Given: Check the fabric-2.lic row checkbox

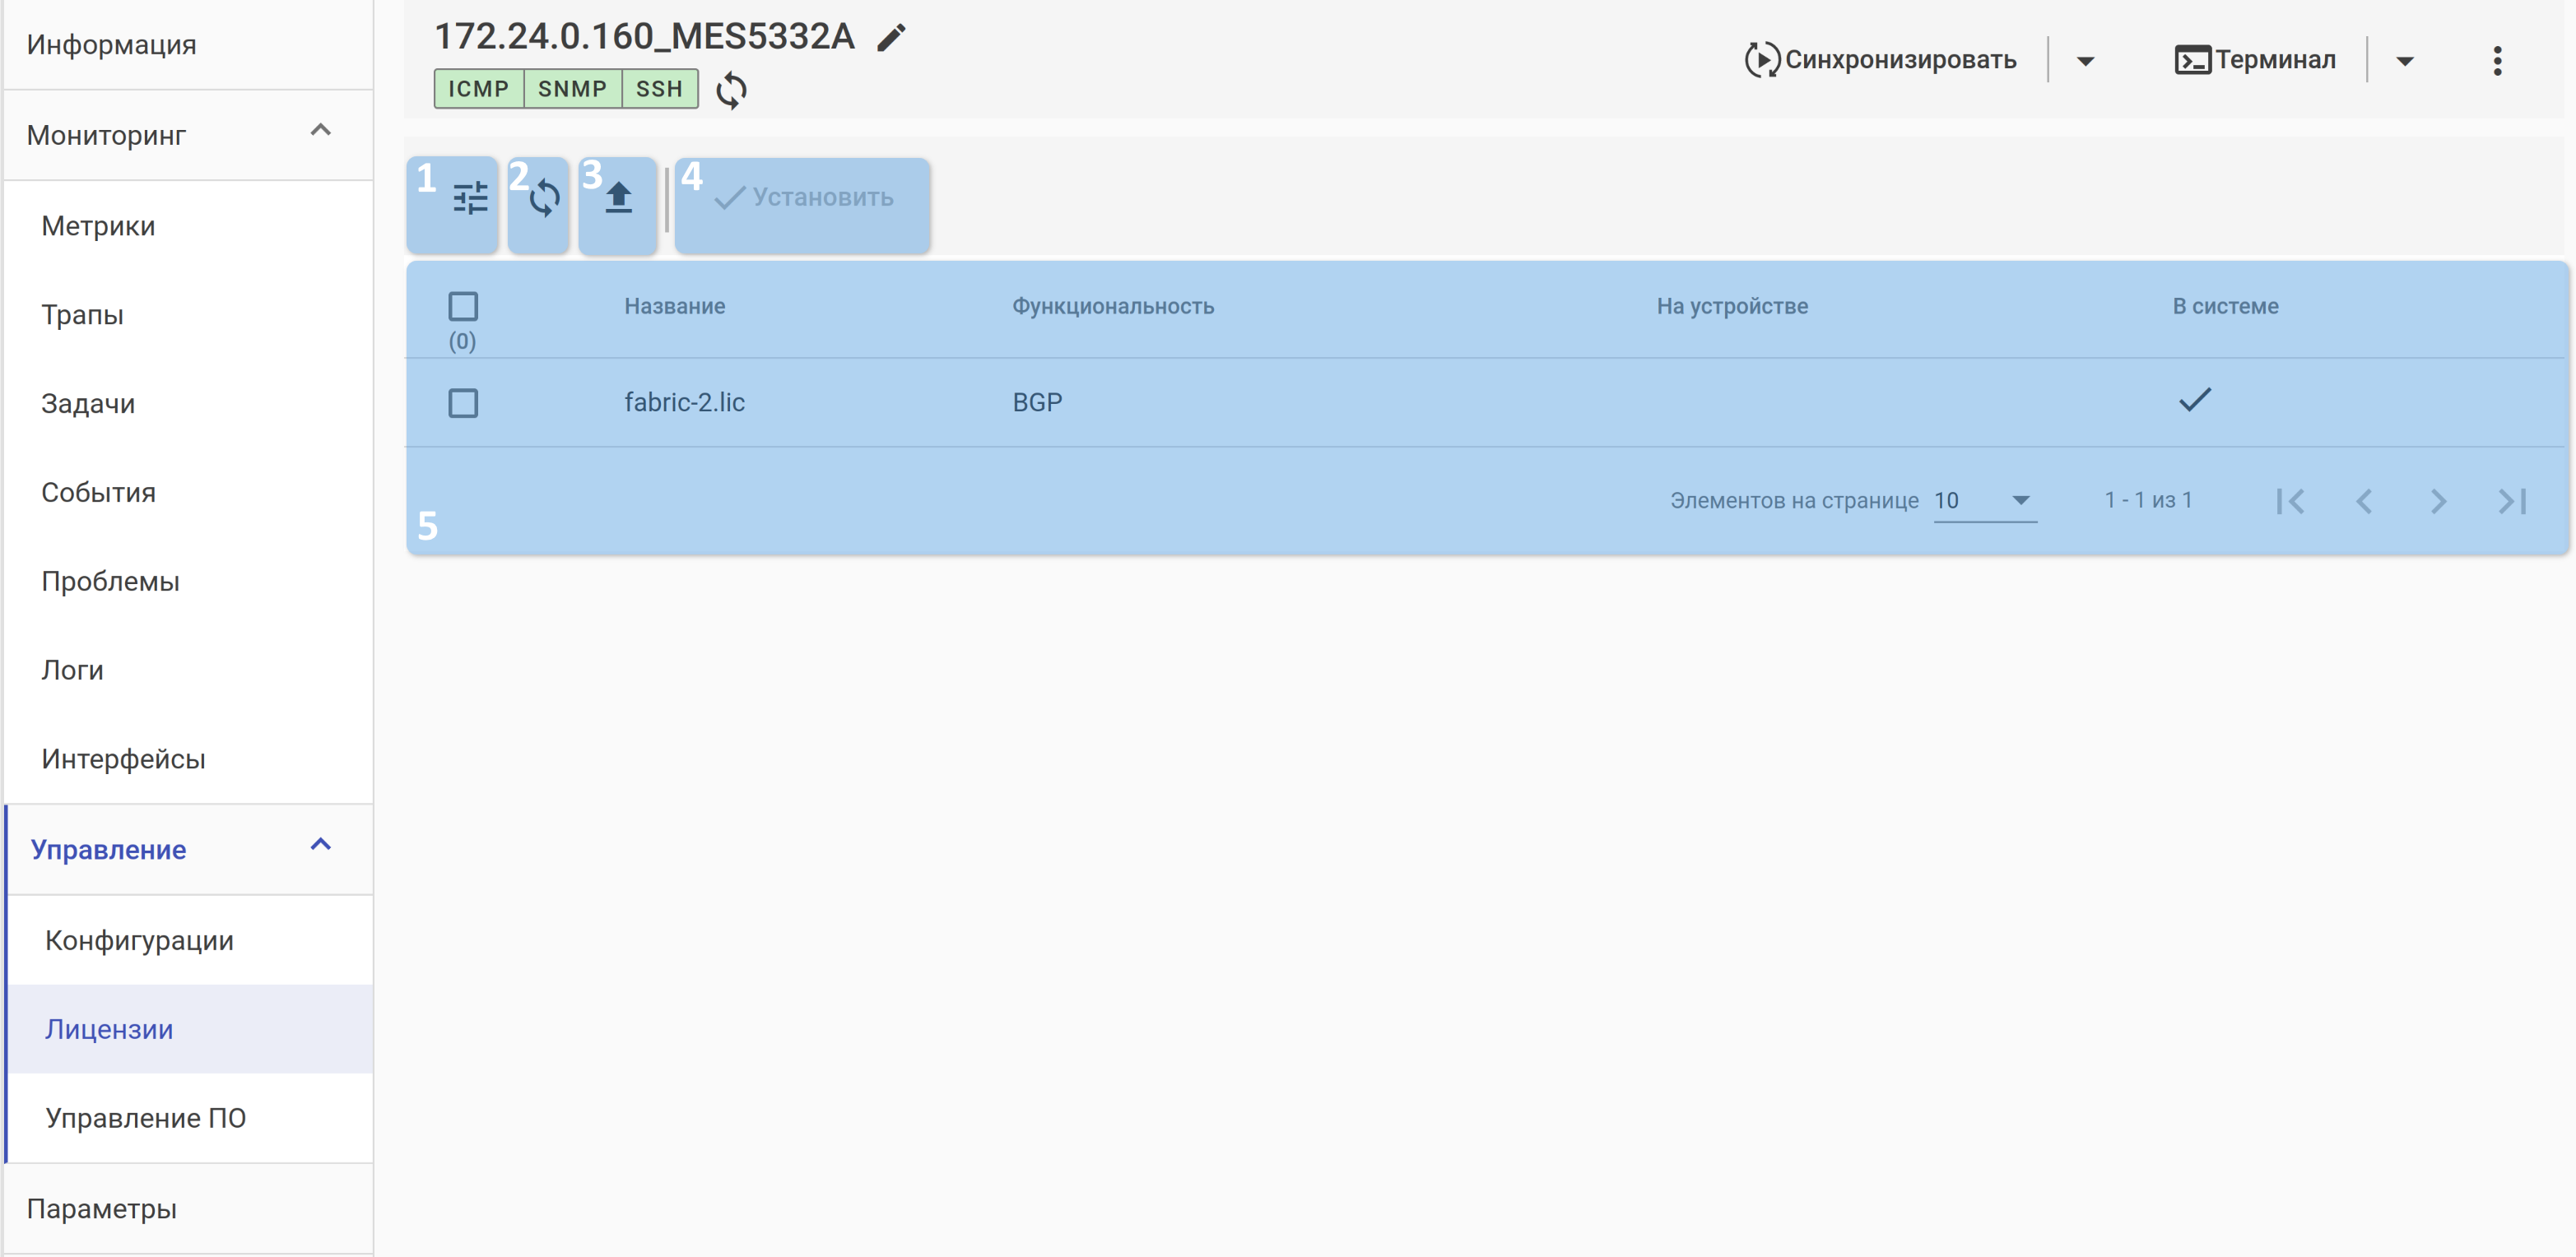Looking at the screenshot, I should point(463,402).
